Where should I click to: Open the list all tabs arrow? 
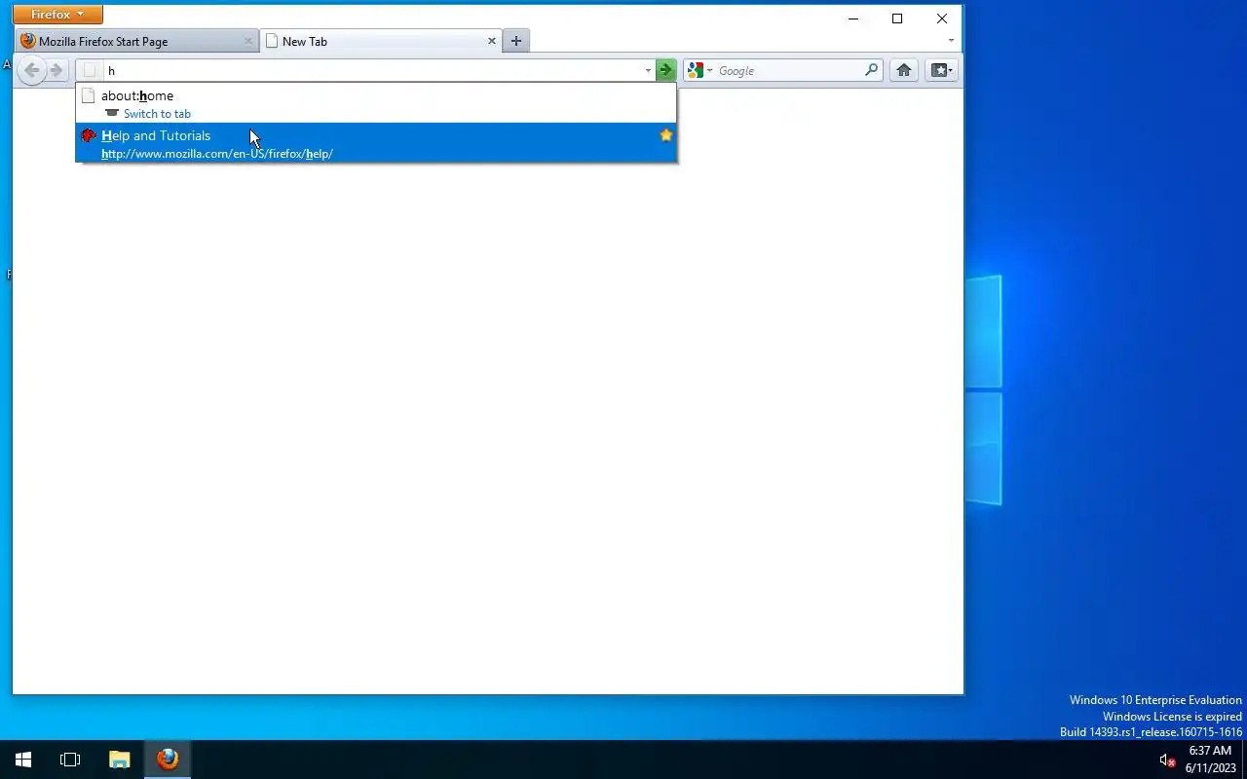[951, 41]
